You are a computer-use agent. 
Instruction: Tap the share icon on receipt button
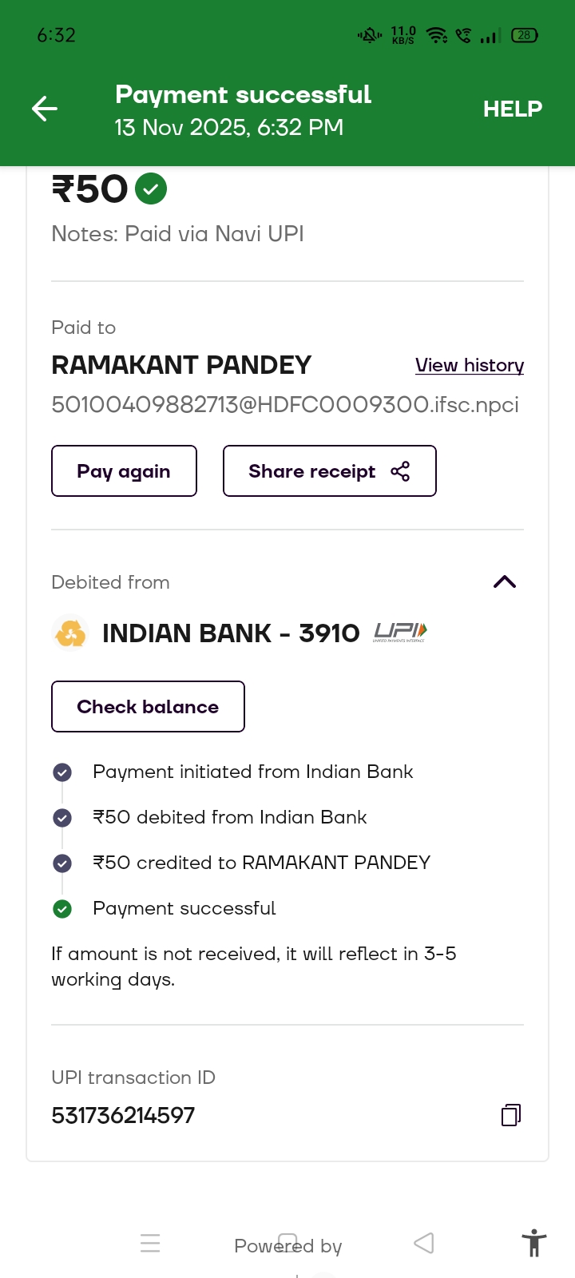point(400,471)
